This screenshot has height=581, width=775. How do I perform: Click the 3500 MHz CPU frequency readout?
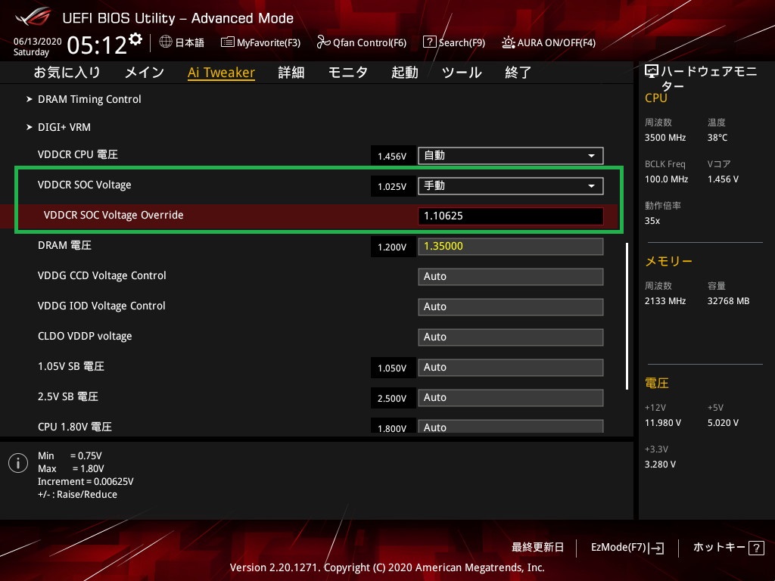(665, 138)
